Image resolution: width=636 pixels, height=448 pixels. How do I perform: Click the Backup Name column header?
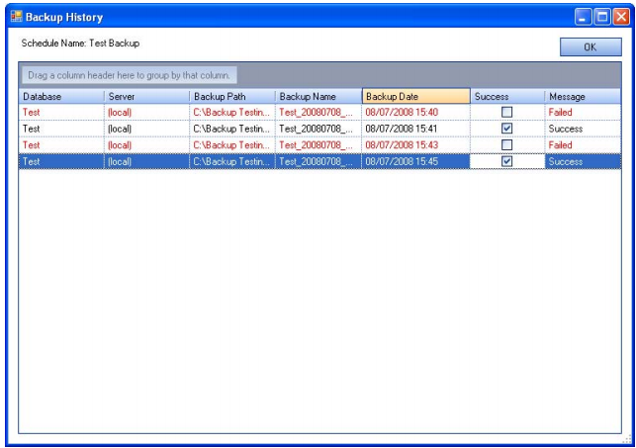[318, 97]
